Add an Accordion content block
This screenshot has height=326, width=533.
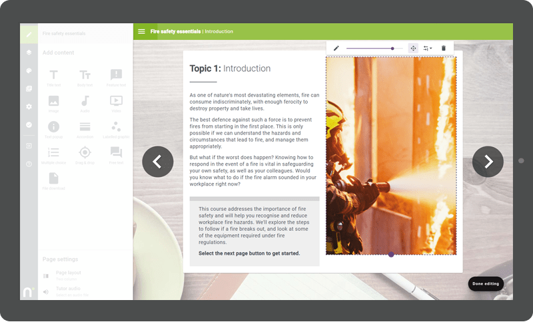tap(85, 128)
